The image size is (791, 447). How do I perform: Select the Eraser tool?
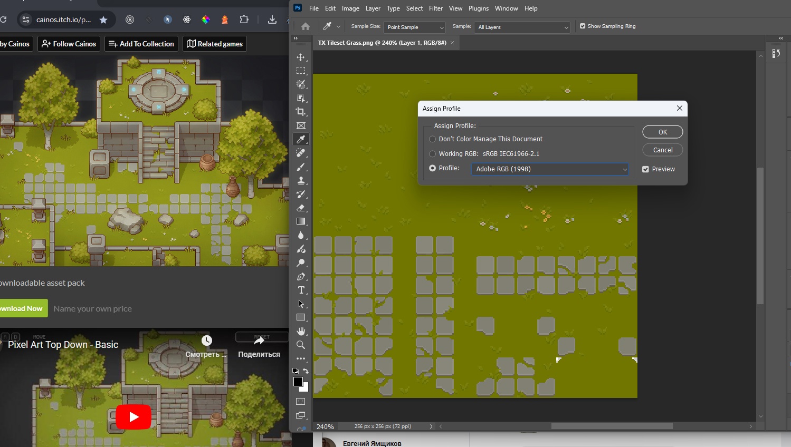coord(301,208)
